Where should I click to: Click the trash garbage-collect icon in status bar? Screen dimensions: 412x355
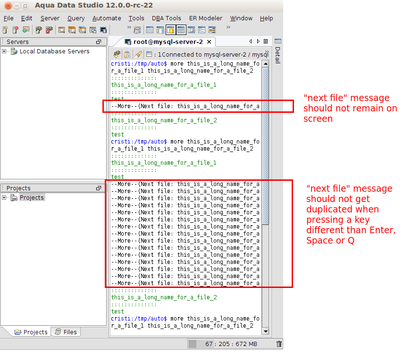279,344
